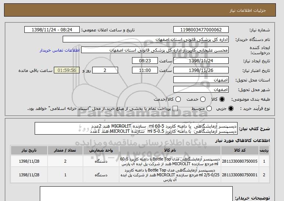Click the remaining days field showing 2
Viewport: 284px width, 201px height.
[x=105, y=70]
